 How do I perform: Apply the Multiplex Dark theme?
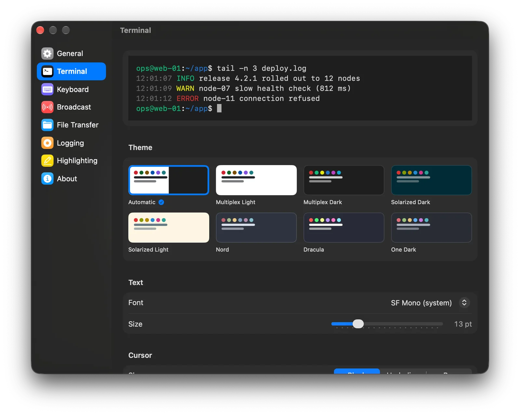click(344, 180)
